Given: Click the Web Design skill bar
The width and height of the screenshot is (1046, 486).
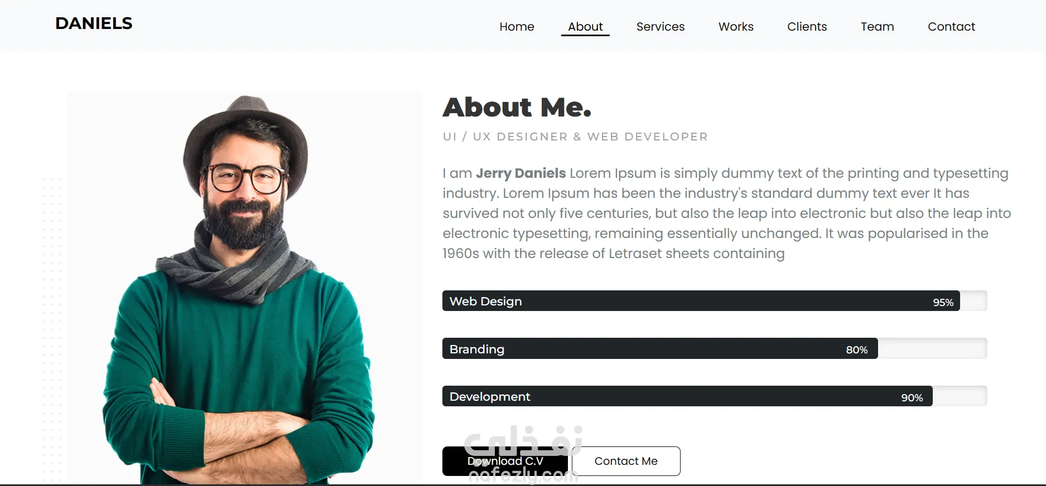Looking at the screenshot, I should click(x=715, y=301).
